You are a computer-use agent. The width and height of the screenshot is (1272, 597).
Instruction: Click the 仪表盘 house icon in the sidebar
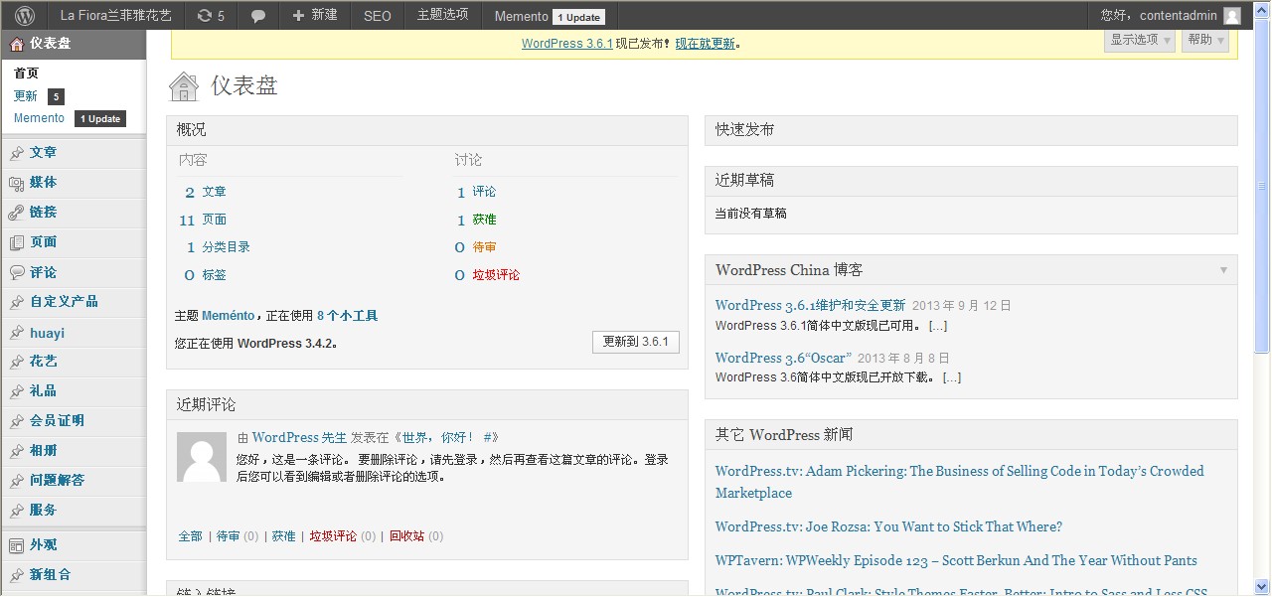pos(16,43)
